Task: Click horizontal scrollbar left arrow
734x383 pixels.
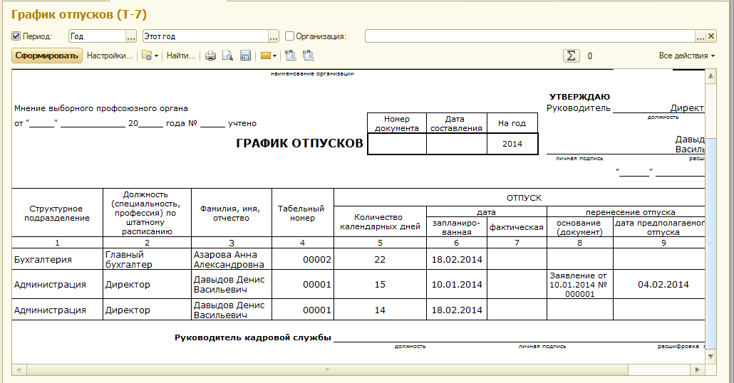Action: coord(19,369)
